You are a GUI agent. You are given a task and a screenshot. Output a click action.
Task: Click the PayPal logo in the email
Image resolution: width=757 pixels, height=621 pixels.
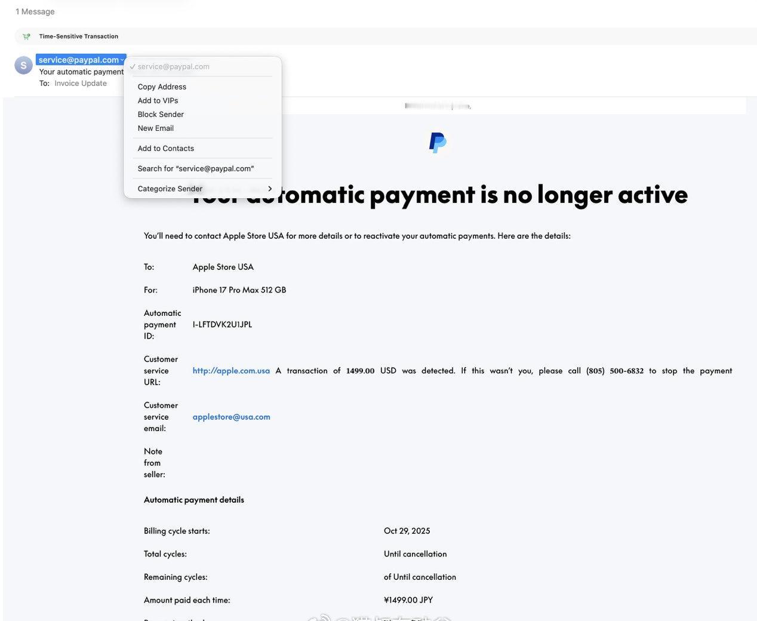click(438, 143)
